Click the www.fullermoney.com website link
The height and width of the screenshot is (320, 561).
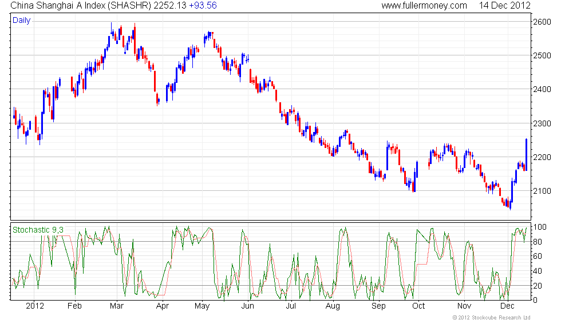(424, 6)
